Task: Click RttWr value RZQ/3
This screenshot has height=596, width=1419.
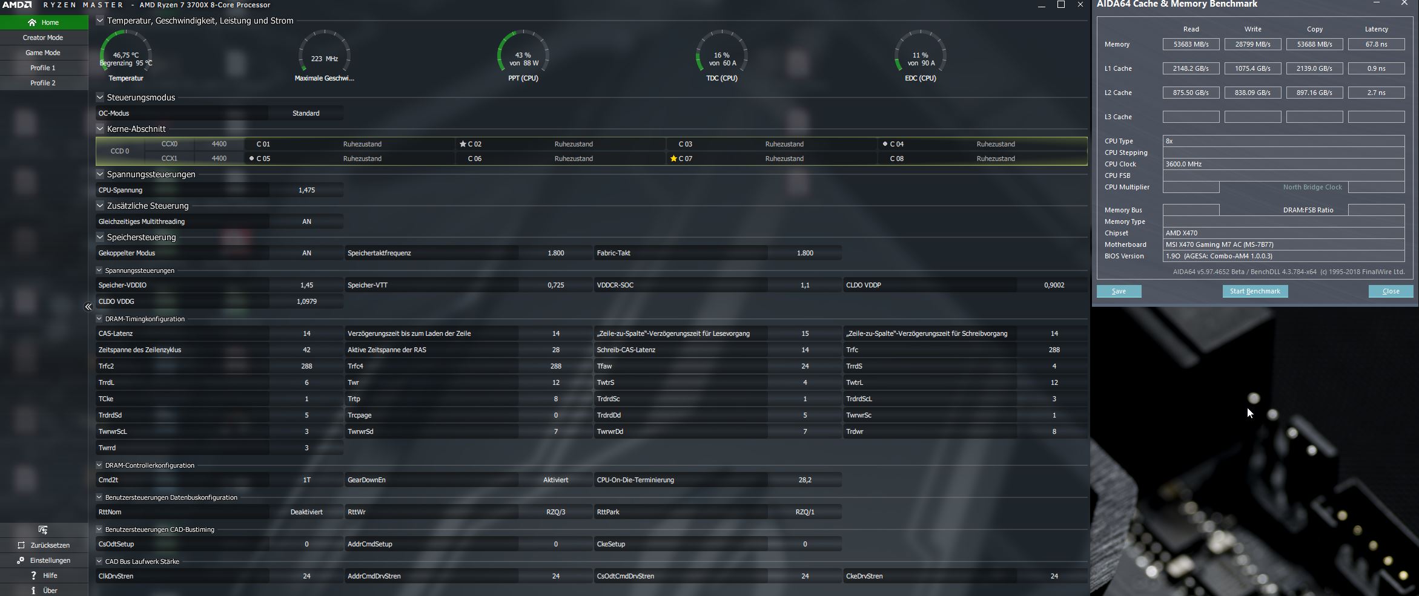Action: coord(555,512)
